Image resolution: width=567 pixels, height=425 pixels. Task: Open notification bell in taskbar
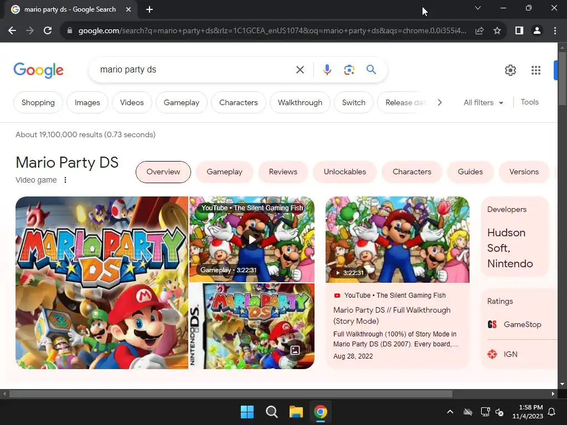click(x=552, y=412)
